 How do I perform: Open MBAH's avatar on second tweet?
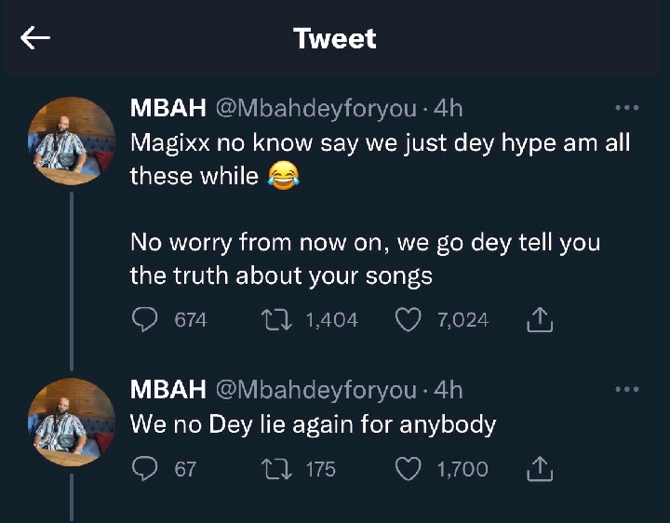pos(71,422)
